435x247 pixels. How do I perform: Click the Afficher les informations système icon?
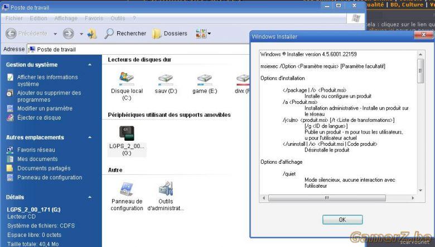(10, 77)
